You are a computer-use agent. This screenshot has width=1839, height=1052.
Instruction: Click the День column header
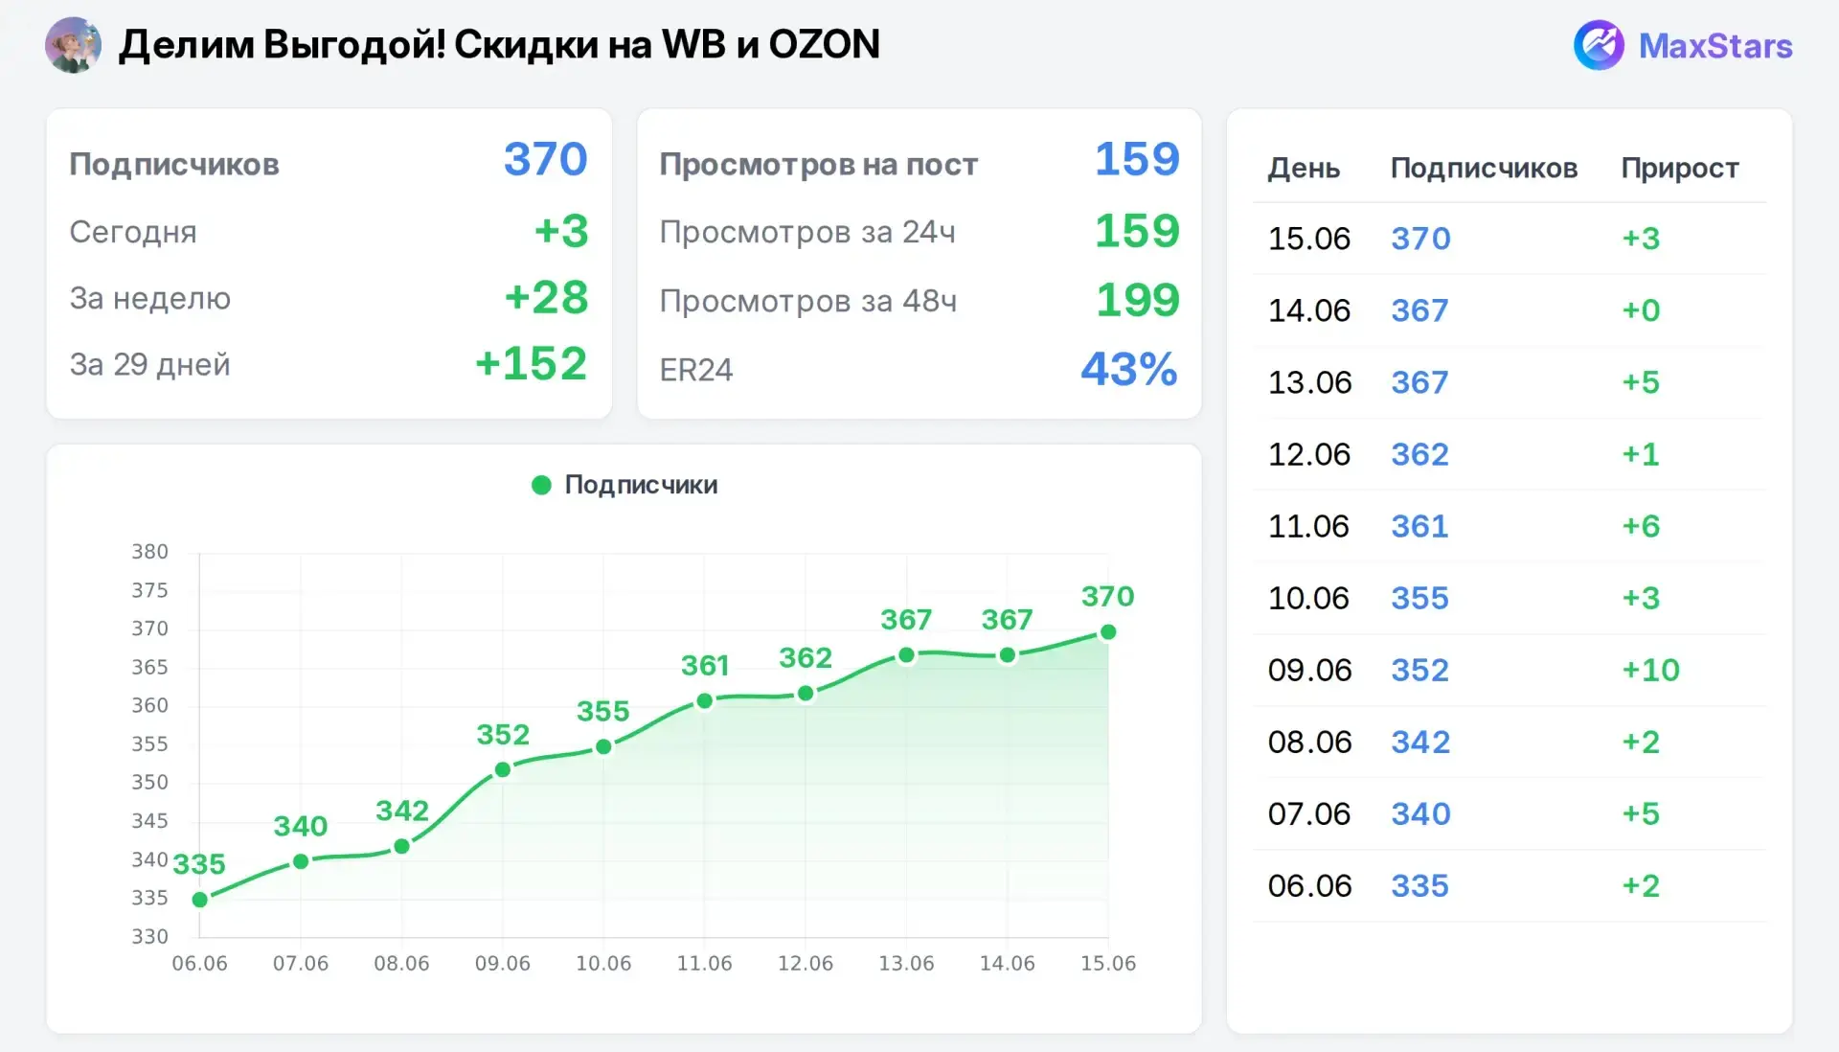click(x=1304, y=168)
